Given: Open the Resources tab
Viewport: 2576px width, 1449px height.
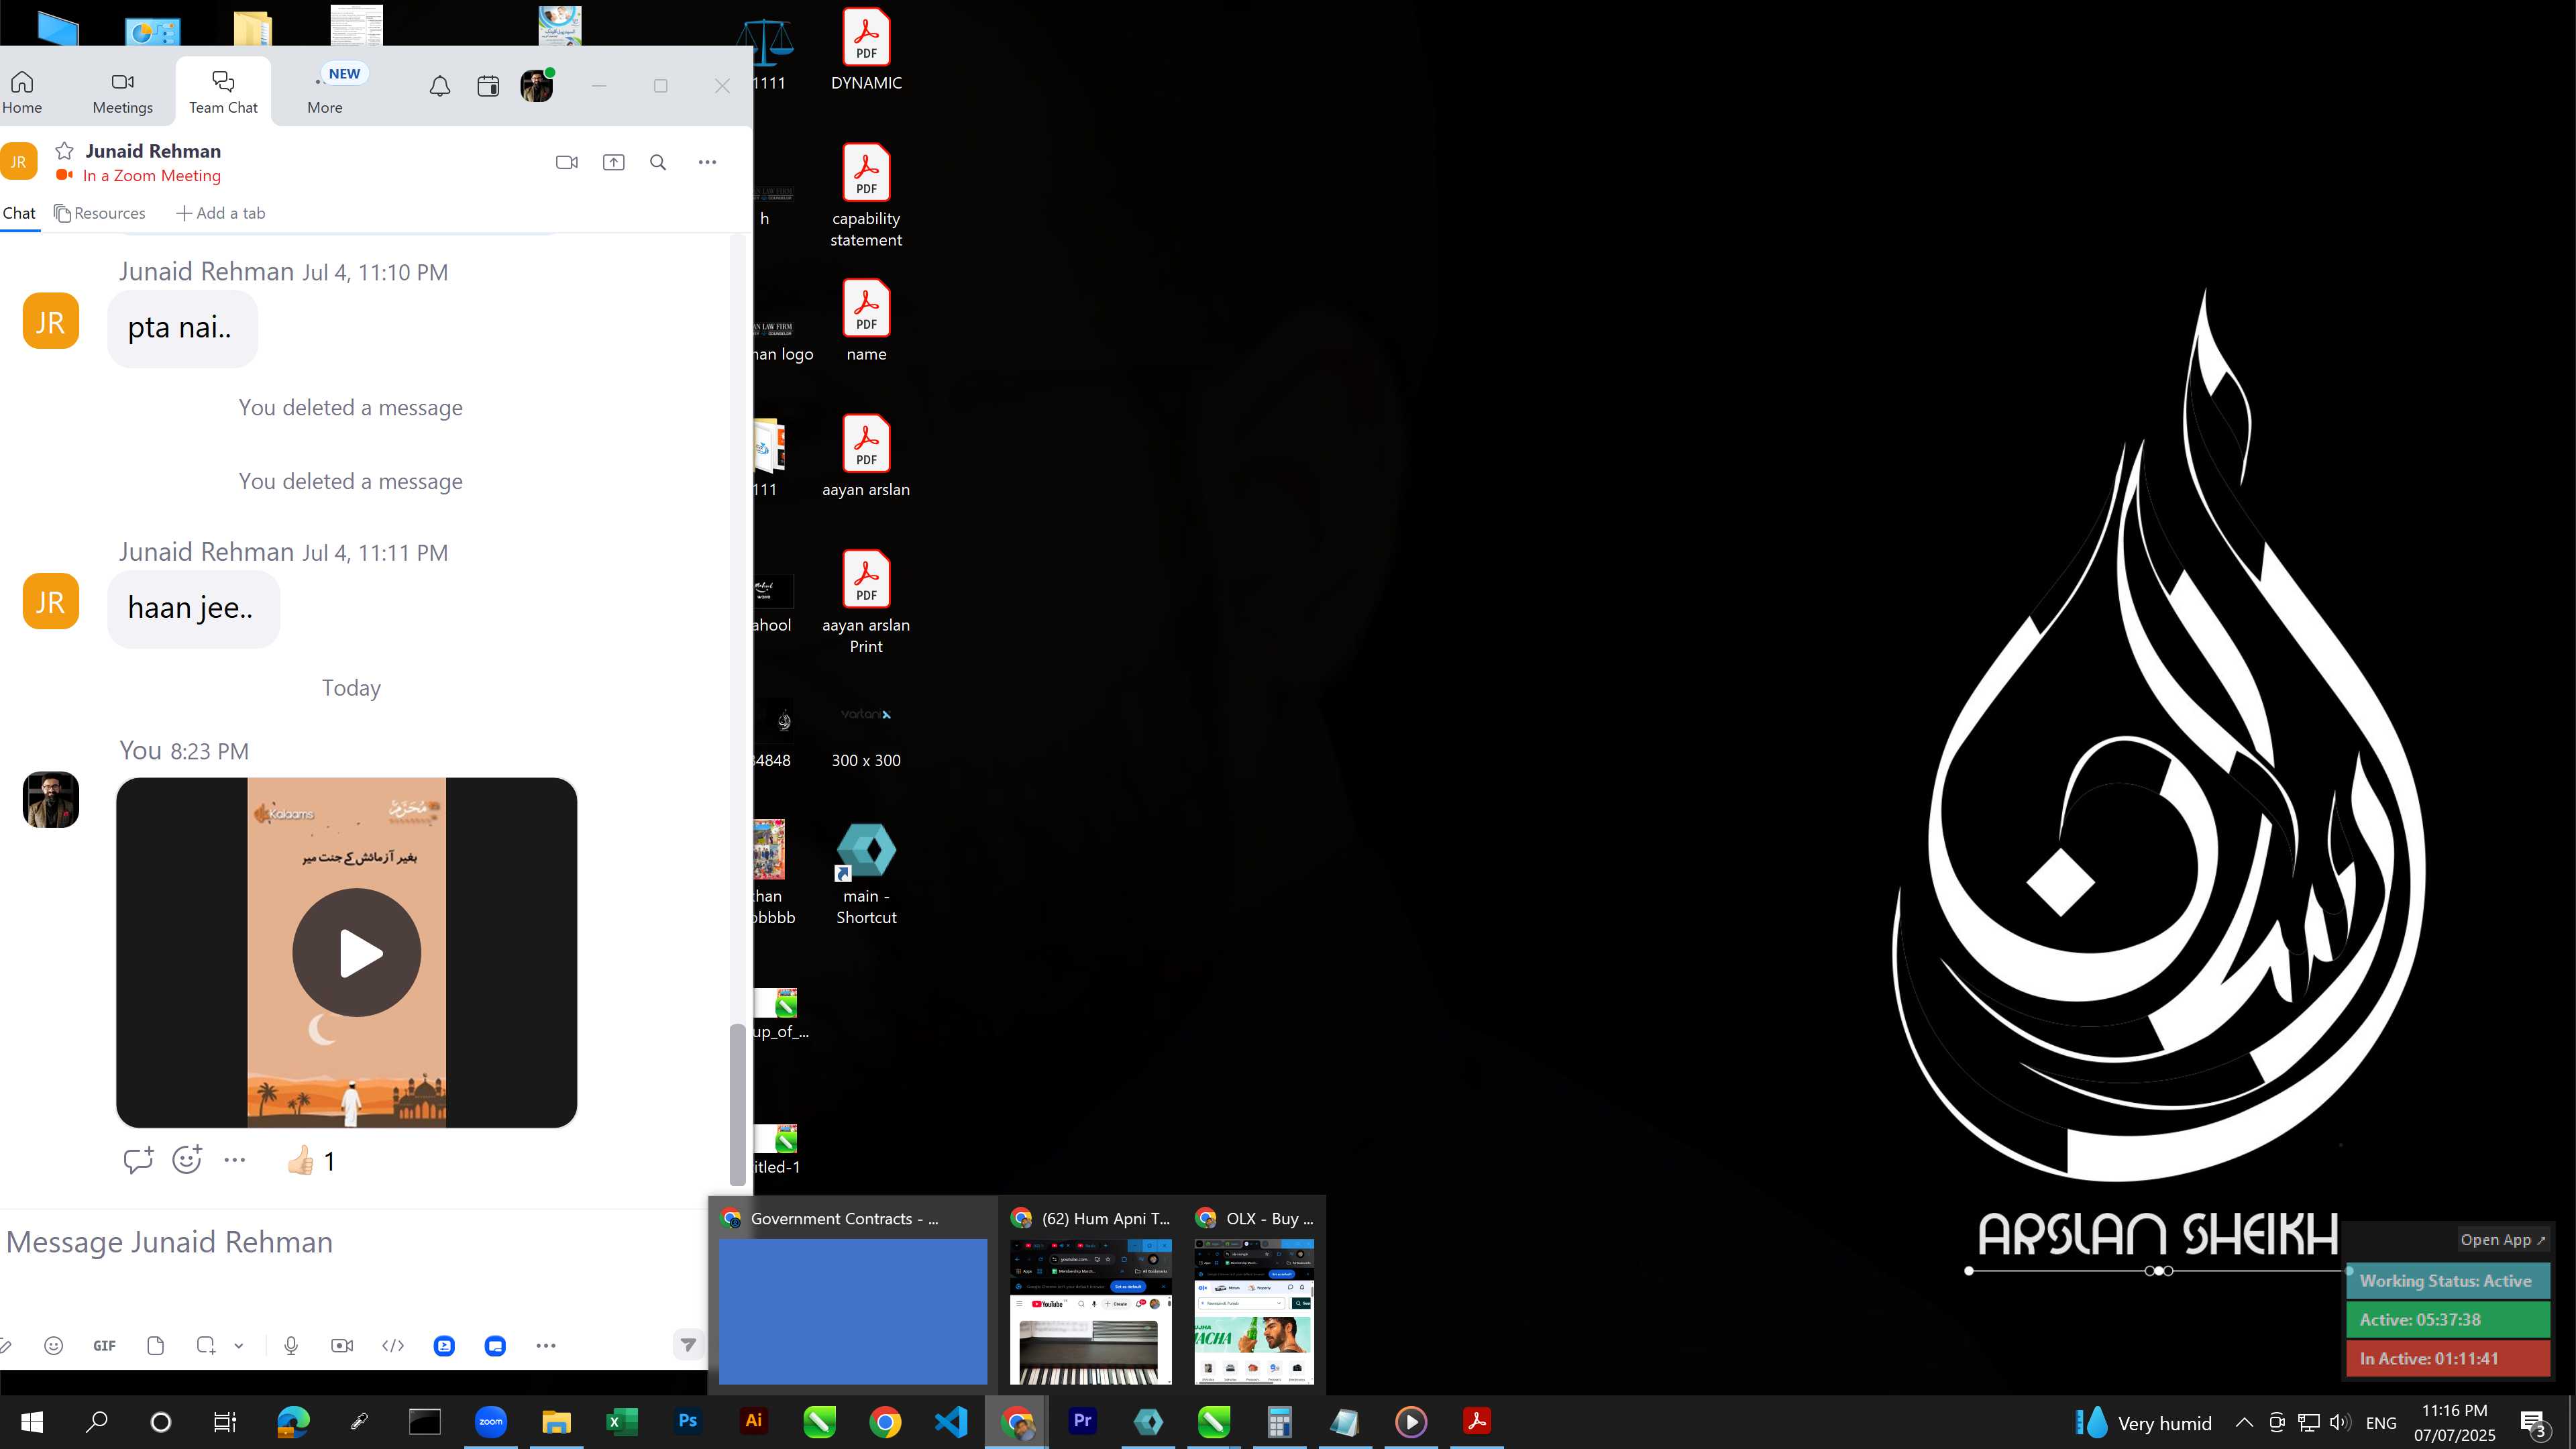Looking at the screenshot, I should coord(99,213).
